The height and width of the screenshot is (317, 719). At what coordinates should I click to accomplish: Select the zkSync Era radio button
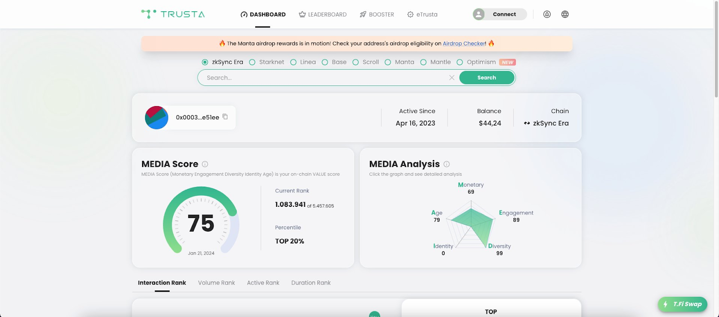pyautogui.click(x=205, y=62)
